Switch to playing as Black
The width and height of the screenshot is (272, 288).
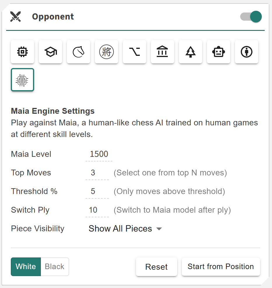55,266
